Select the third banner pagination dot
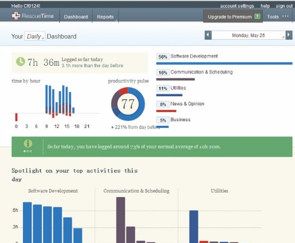 click(31, 151)
